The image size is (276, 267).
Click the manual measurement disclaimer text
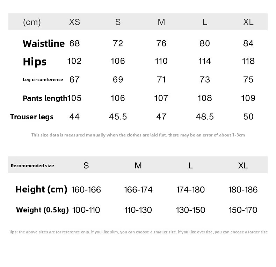pyautogui.click(x=138, y=135)
